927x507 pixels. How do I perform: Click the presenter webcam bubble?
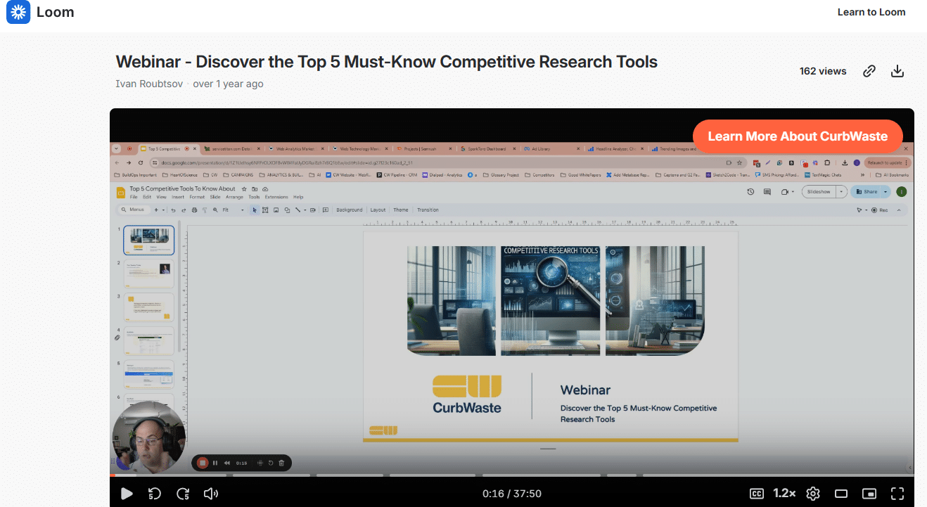point(148,435)
